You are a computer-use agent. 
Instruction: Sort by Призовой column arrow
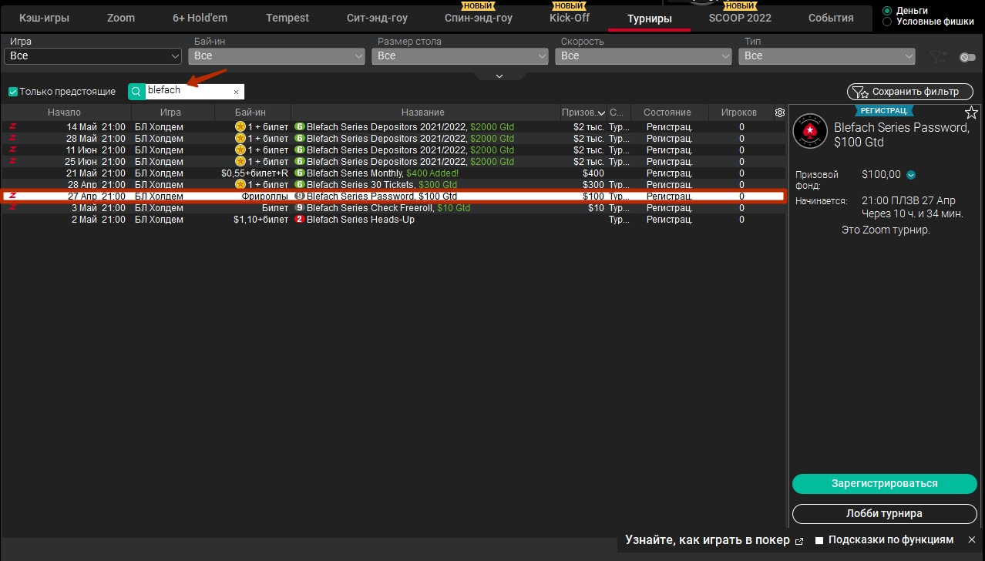pos(601,113)
